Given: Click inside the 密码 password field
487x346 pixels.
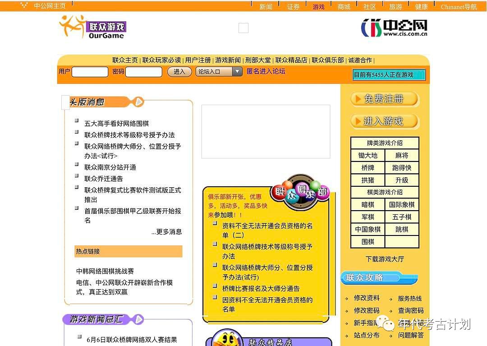Looking at the screenshot, I should (x=143, y=72).
